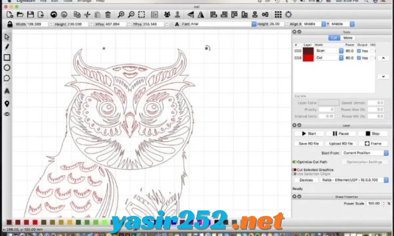Click the Redo icon
Screen dimensions: 394x236
pyautogui.click(x=64, y=14)
